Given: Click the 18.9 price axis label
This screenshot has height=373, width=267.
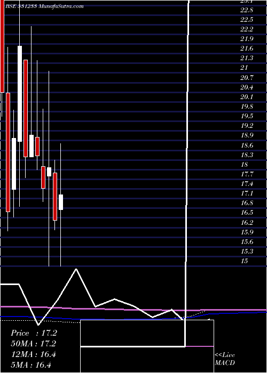Looking at the screenshot, I should [x=247, y=135].
